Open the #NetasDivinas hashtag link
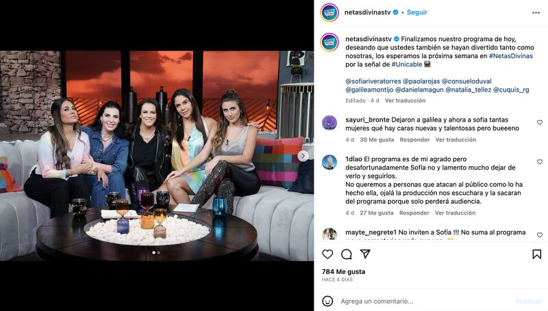Image resolution: width=548 pixels, height=311 pixels. pos(510,56)
